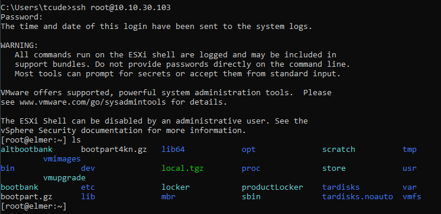Screen dimensions: 441x214
Task: Select the vmfs directory entry
Action: 412,197
